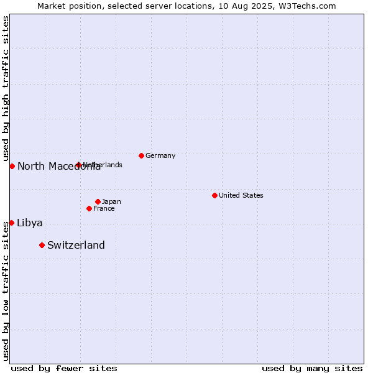Select the "Libya" label text
This screenshot has width=373, height=373.
30,223
